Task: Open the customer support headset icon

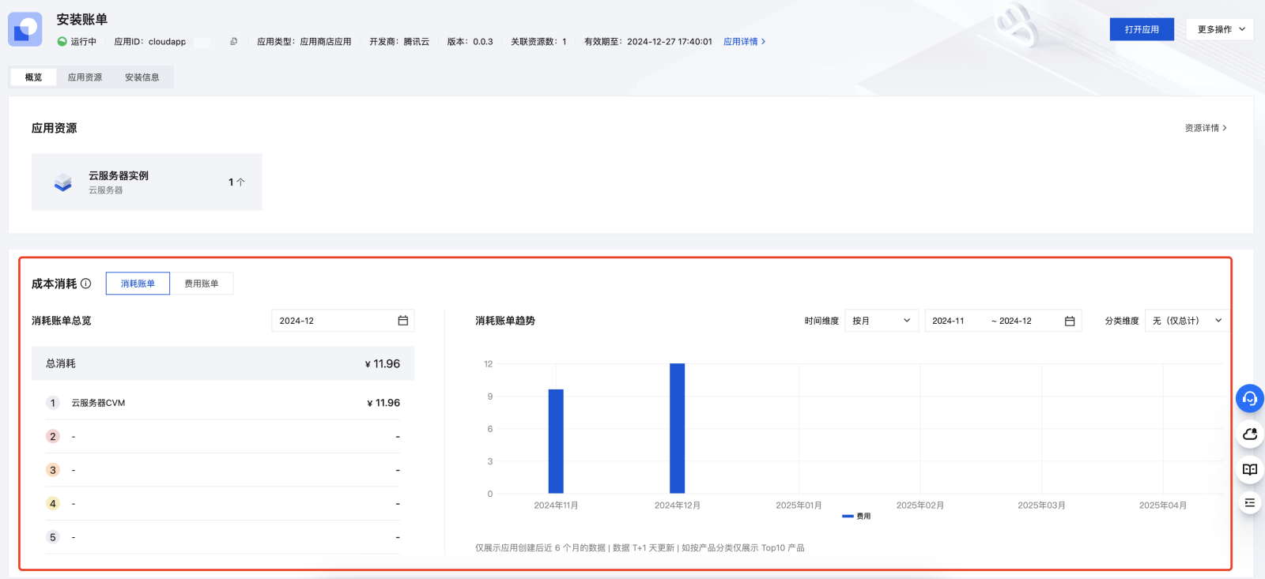Action: [1249, 398]
